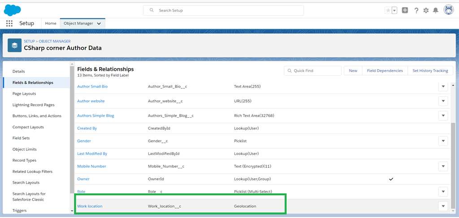Open the Authors Simple Blog field
The height and width of the screenshot is (218, 459).
[96, 115]
